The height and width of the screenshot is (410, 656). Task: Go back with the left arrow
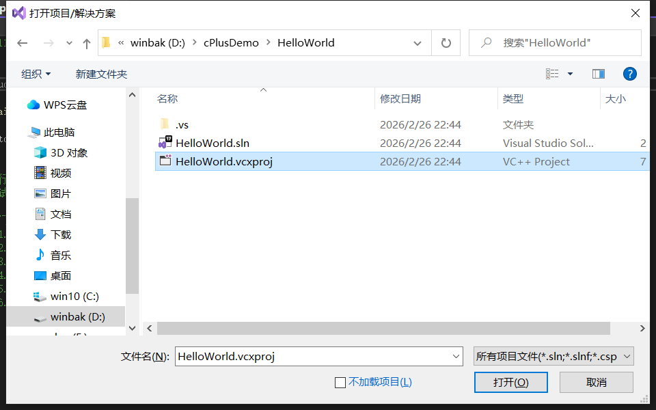click(x=22, y=42)
